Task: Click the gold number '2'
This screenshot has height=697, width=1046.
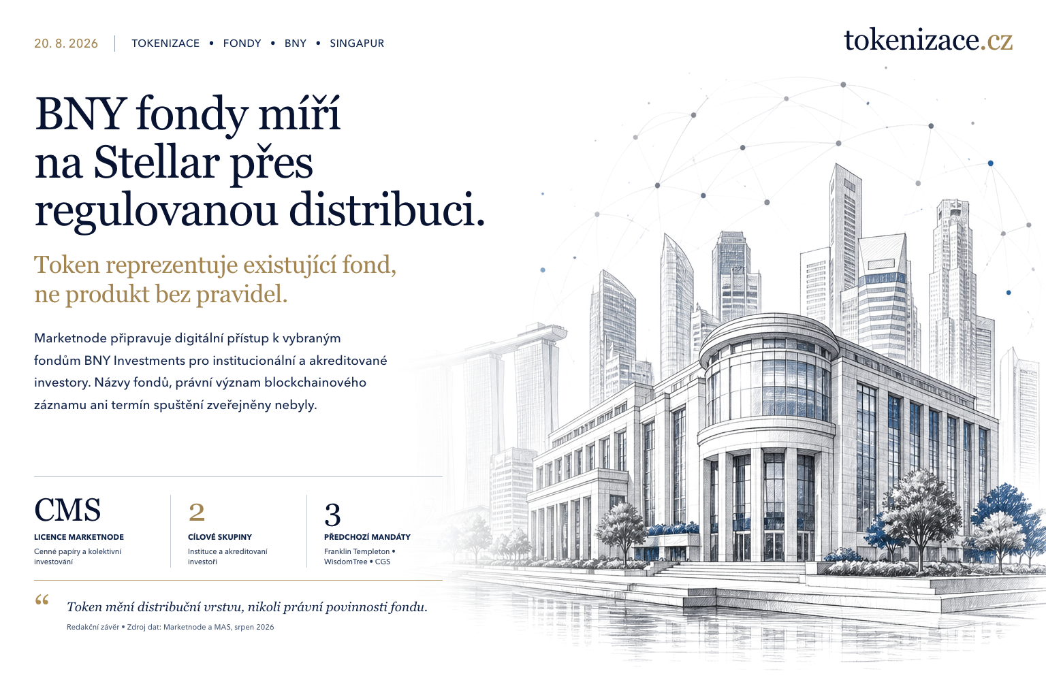Action: [196, 512]
